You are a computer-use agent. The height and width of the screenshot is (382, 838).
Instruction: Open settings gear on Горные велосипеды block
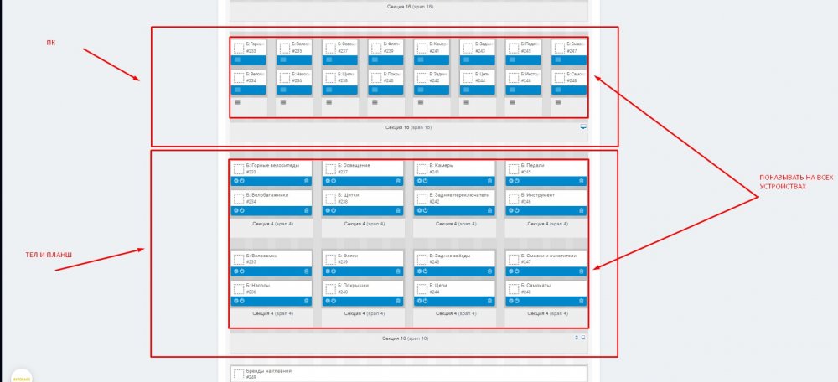[x=235, y=181]
